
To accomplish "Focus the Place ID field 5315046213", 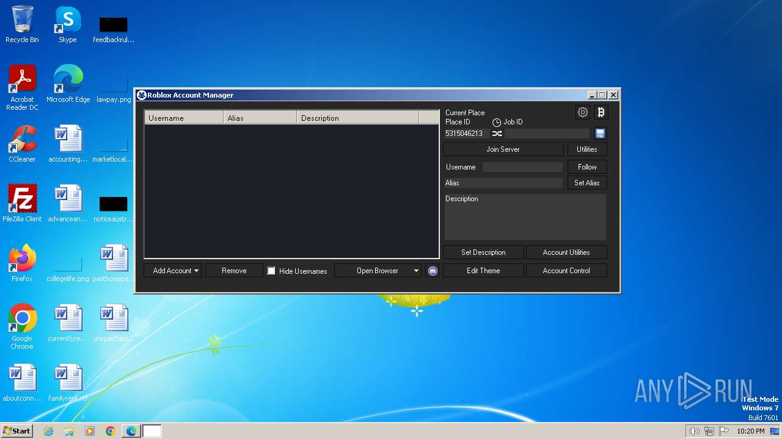I will tap(466, 134).
